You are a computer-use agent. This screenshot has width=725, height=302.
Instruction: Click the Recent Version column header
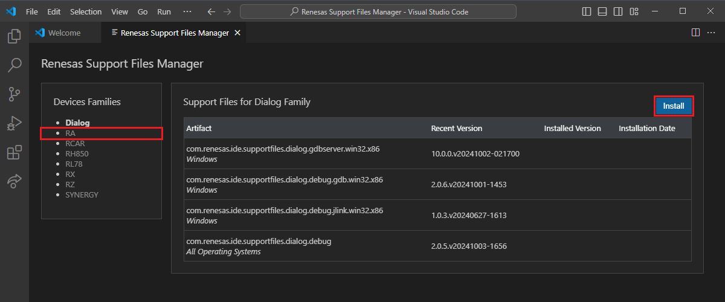(457, 128)
